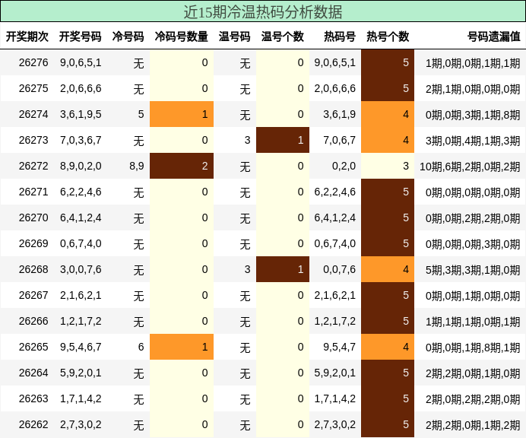Click hot count 5 in row 26276
The height and width of the screenshot is (438, 526).
point(388,62)
